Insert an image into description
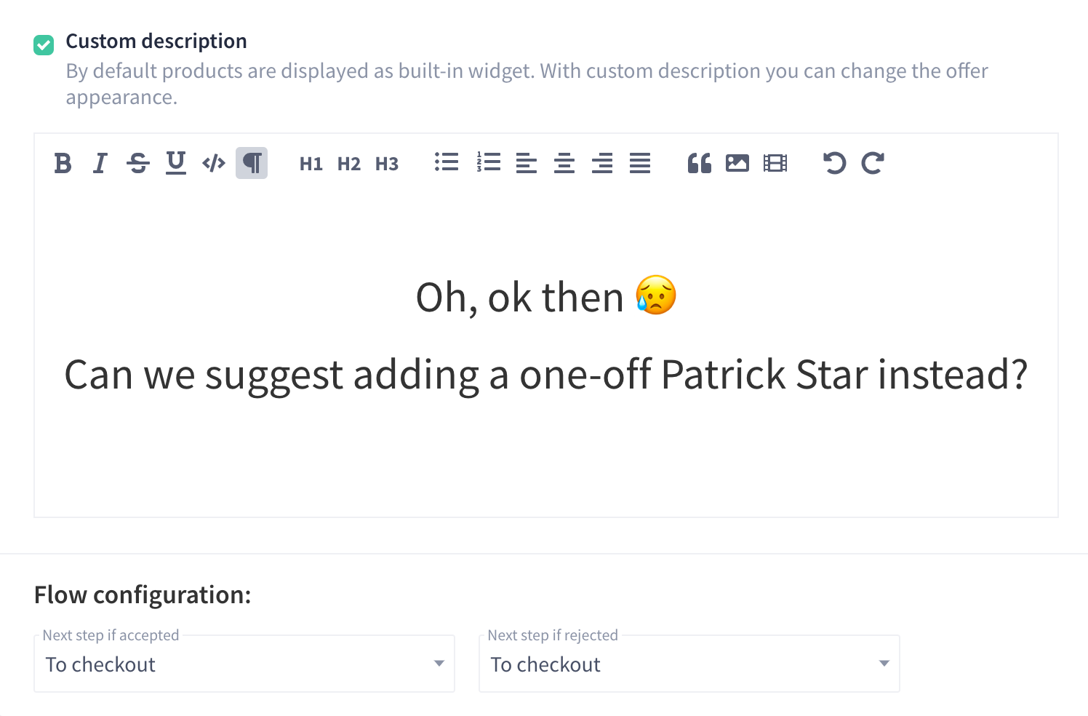The height and width of the screenshot is (716, 1088). 737,163
